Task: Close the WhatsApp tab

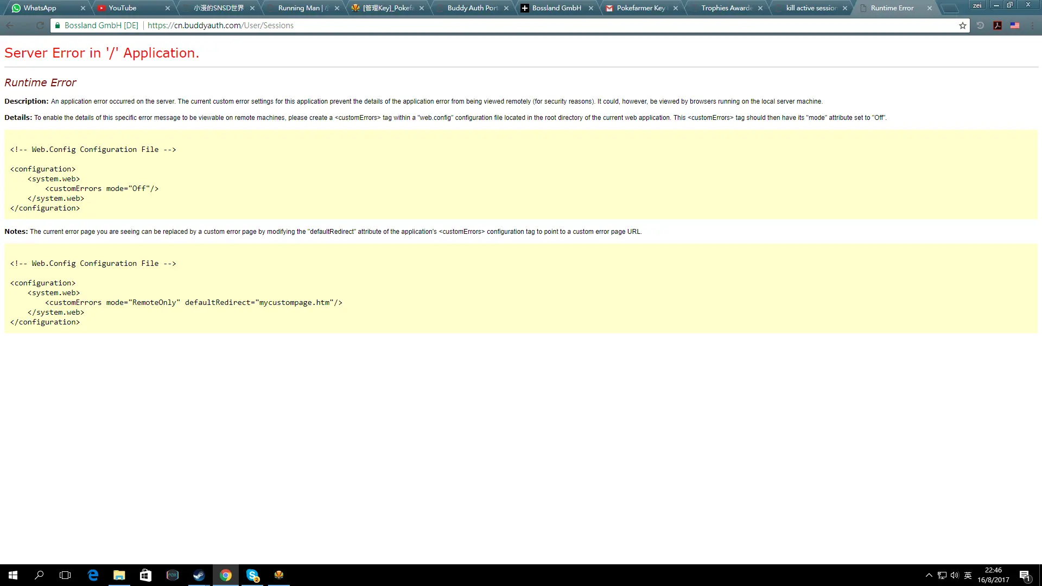Action: pyautogui.click(x=83, y=8)
